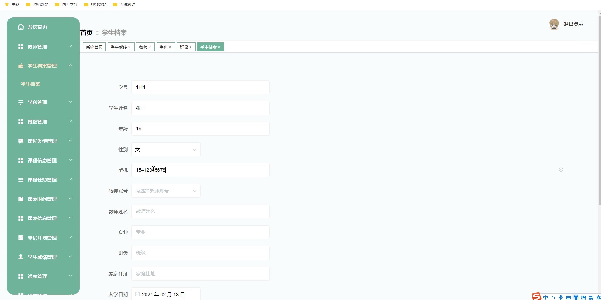The height and width of the screenshot is (300, 601).
Task: Open the 教师账号 select dropdown
Action: (166, 191)
